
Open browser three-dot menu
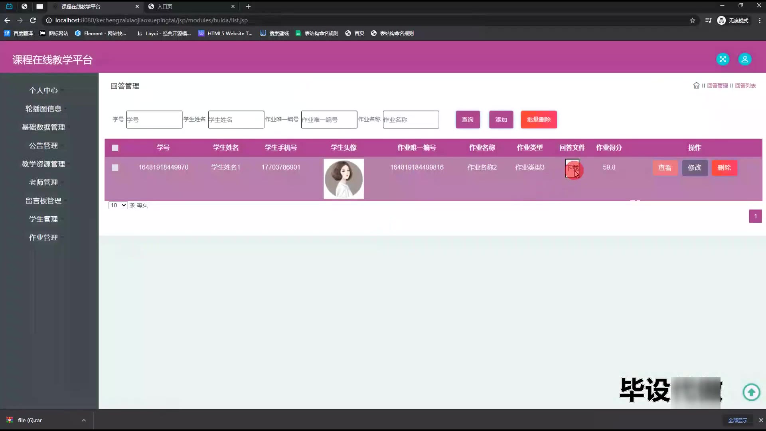(759, 20)
